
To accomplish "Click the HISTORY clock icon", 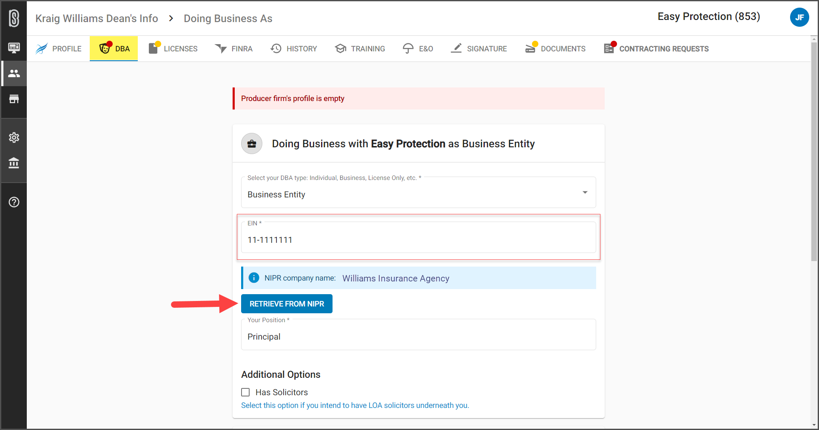I will coord(276,48).
